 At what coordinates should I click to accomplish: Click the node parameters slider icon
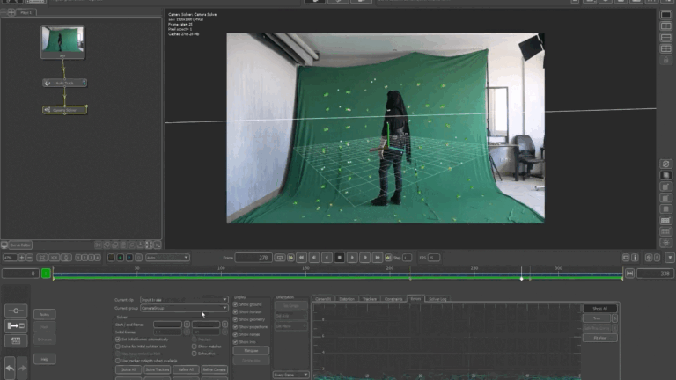tap(16, 311)
